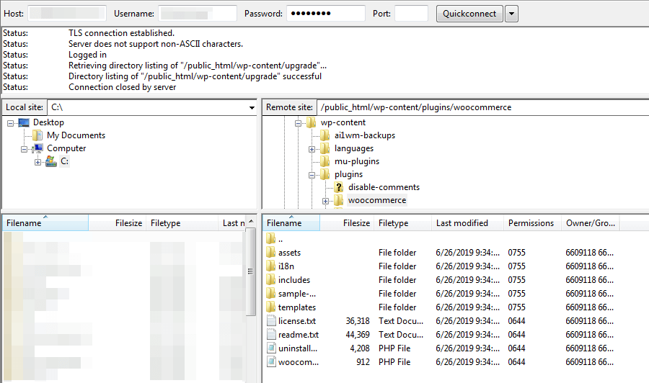
Task: Click the My Documents folder icon
Action: point(37,136)
